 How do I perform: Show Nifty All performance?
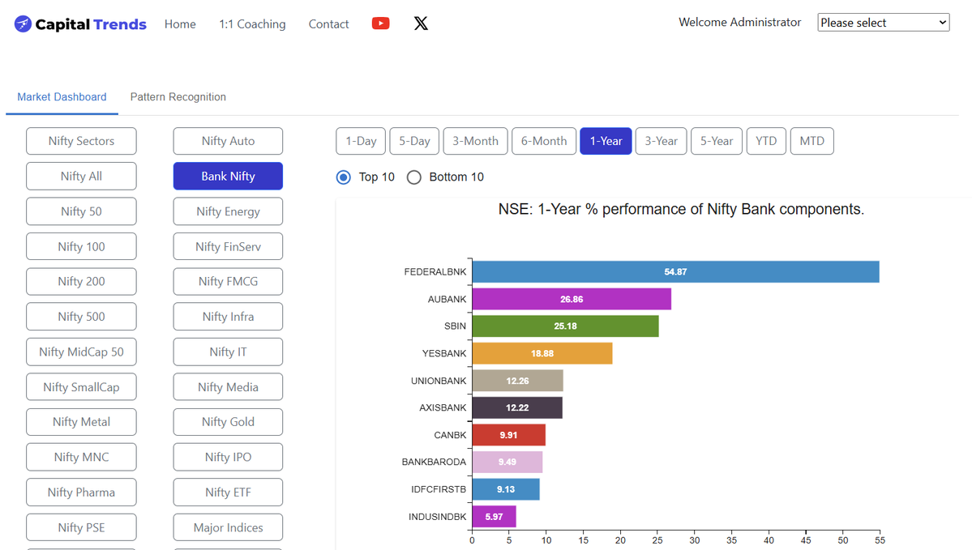pos(81,177)
